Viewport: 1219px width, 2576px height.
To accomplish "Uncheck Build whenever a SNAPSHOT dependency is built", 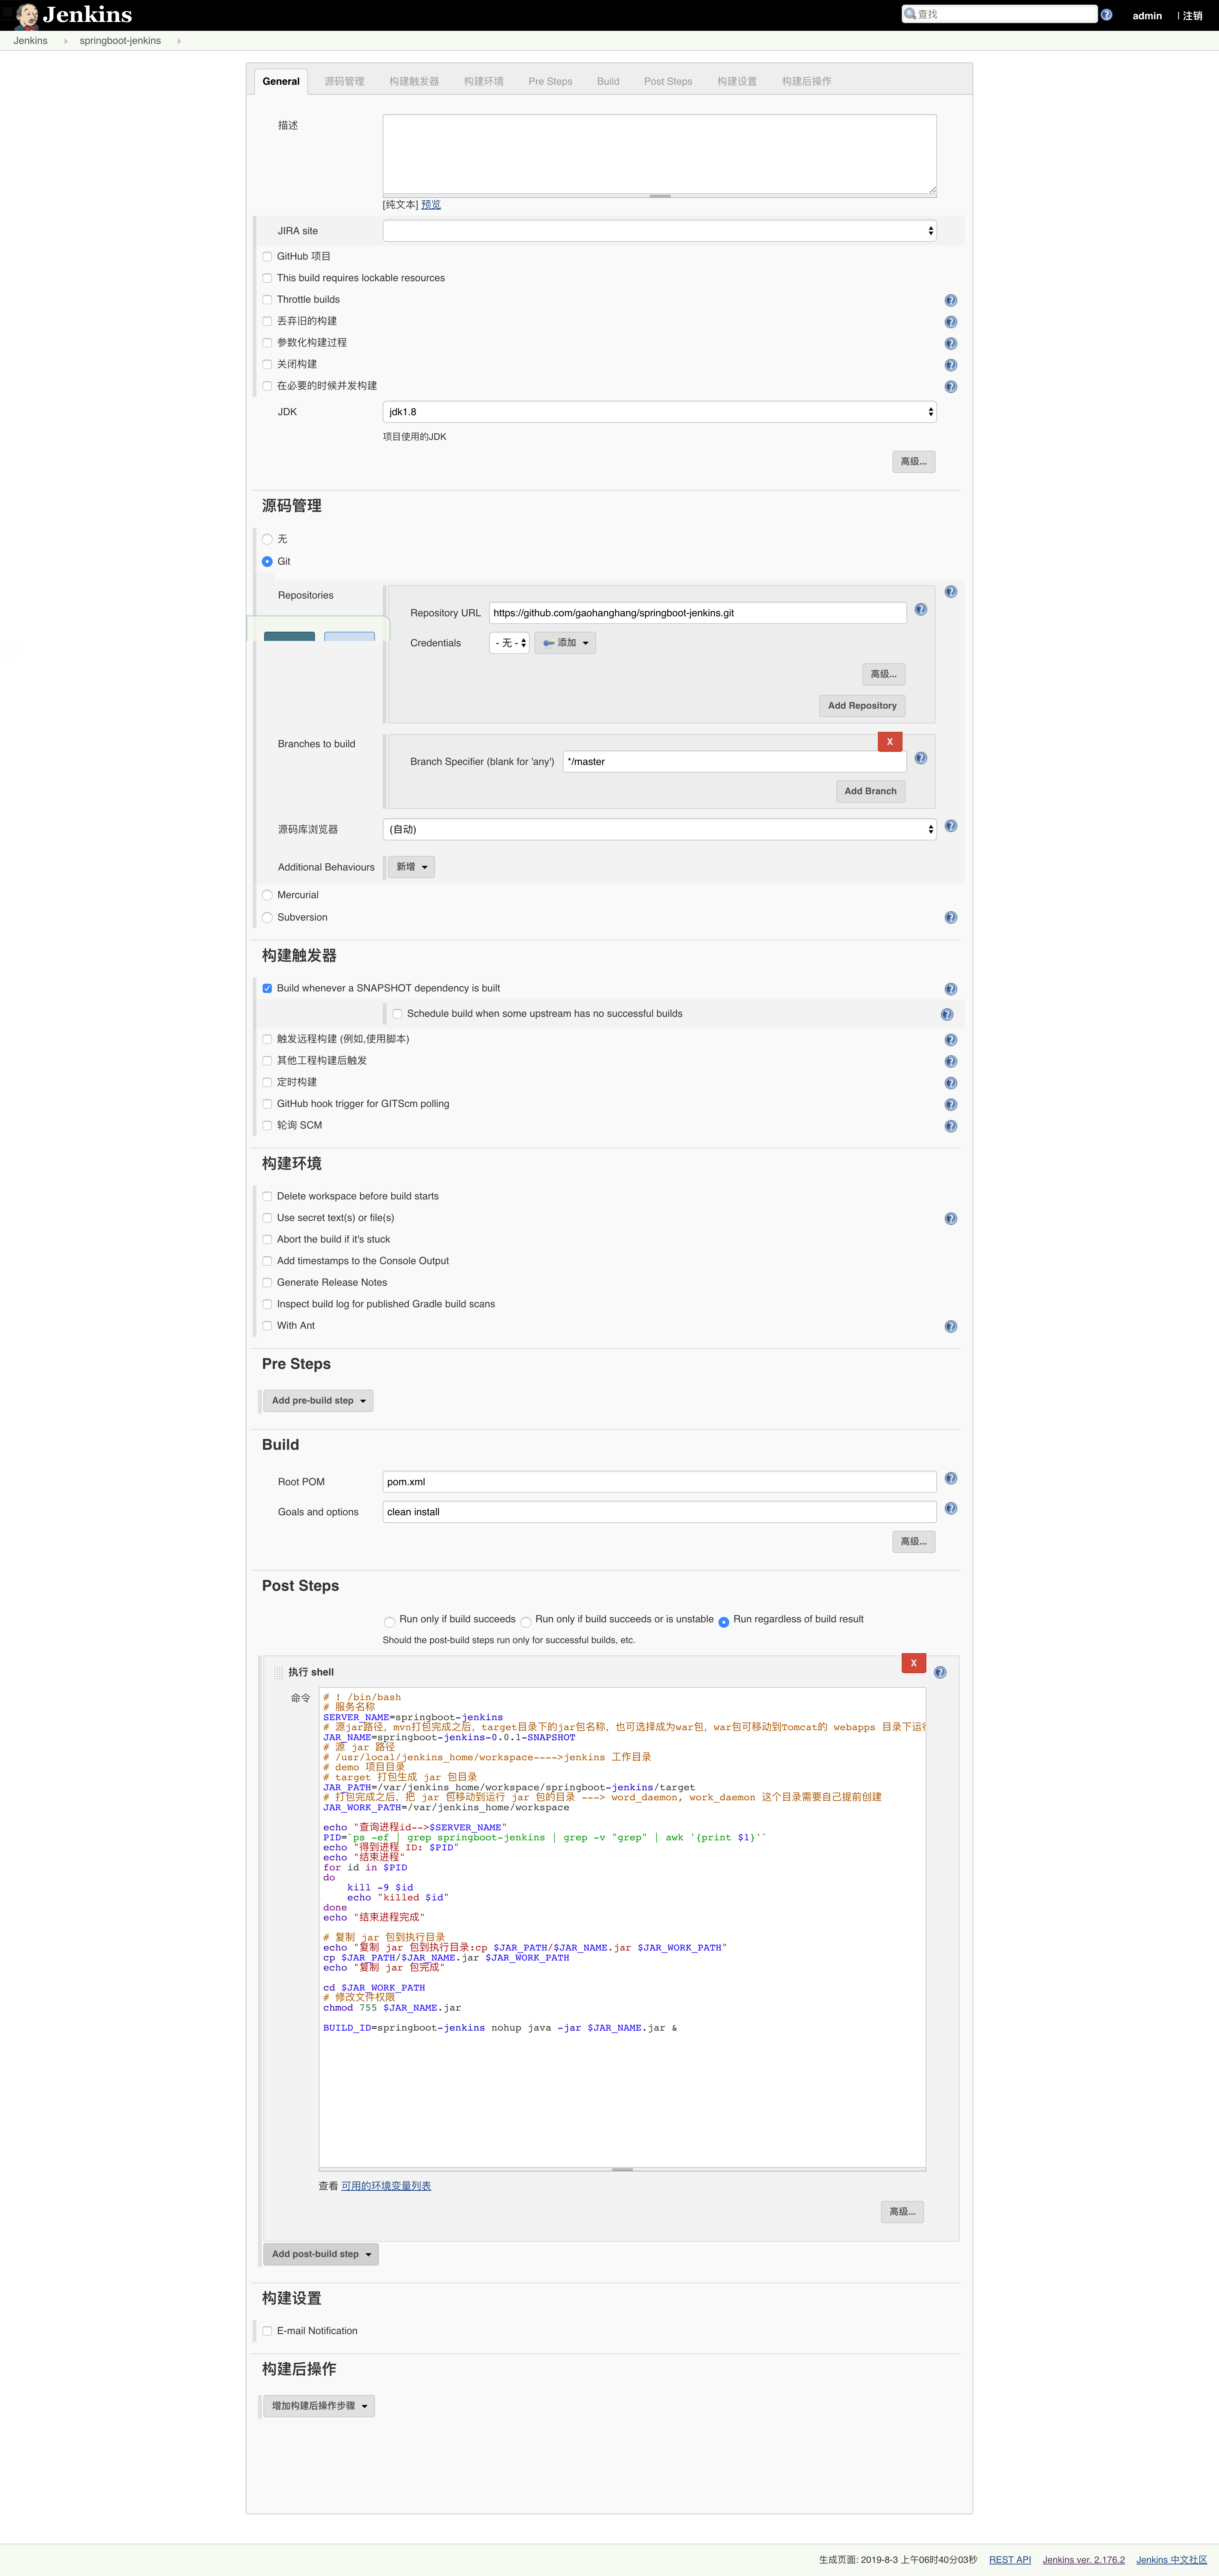I will click(267, 988).
